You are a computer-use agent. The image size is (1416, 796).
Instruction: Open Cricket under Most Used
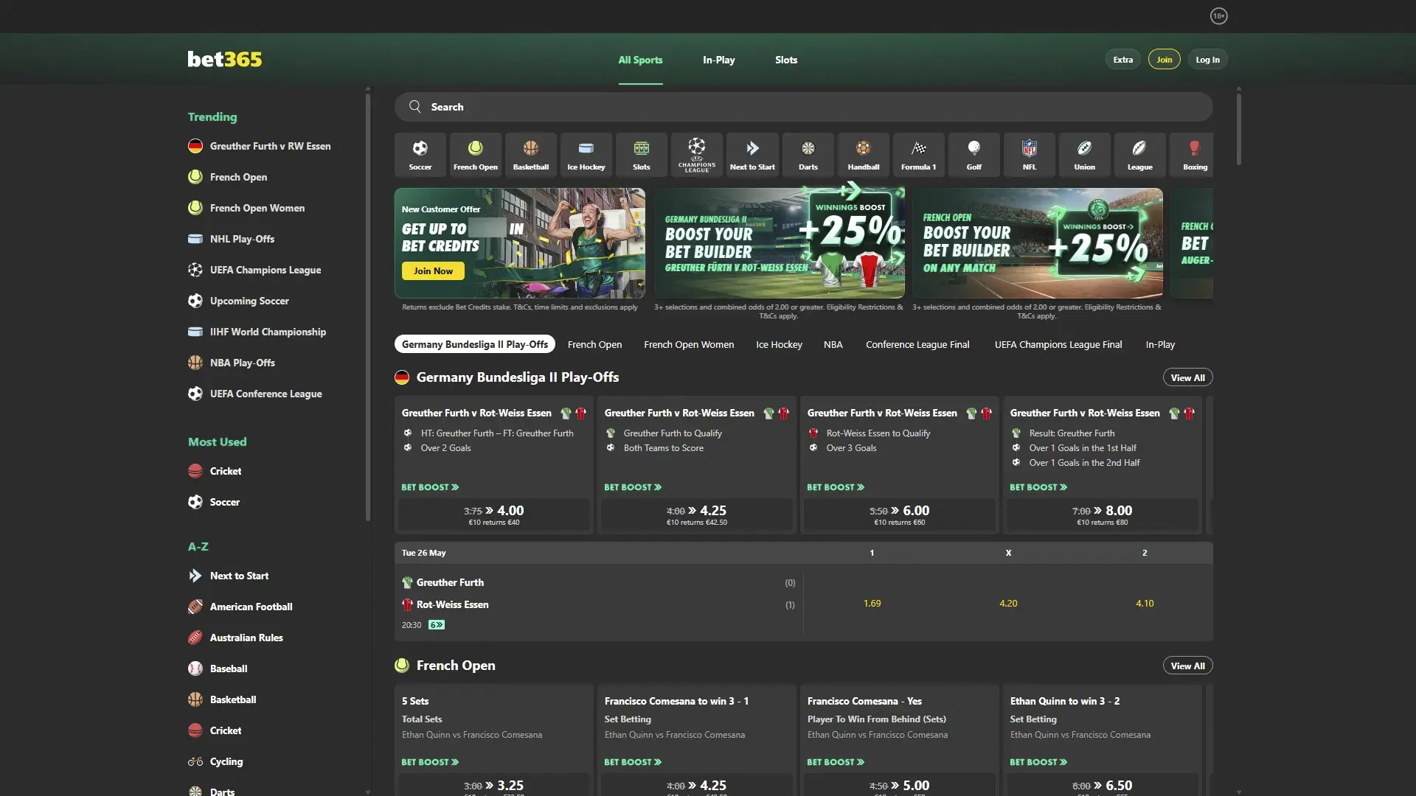pos(215,471)
